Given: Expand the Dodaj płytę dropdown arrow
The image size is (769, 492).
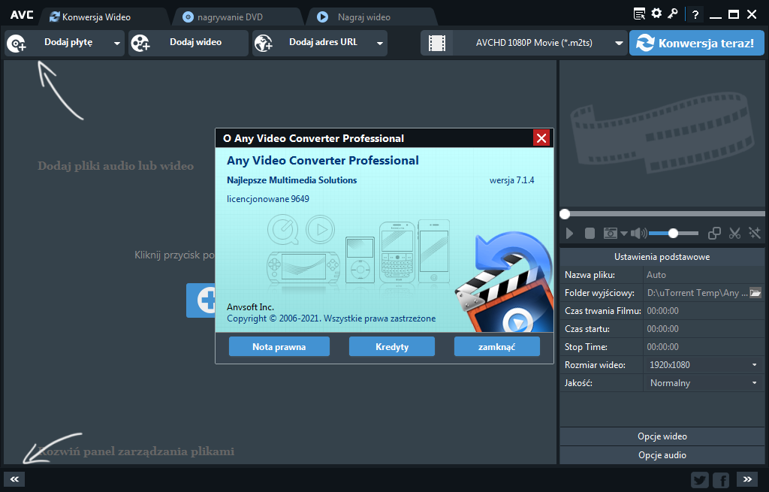Looking at the screenshot, I should point(116,43).
